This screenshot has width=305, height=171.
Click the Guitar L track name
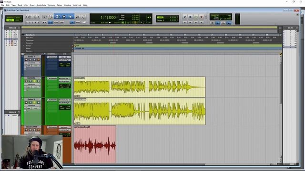point(31,78)
